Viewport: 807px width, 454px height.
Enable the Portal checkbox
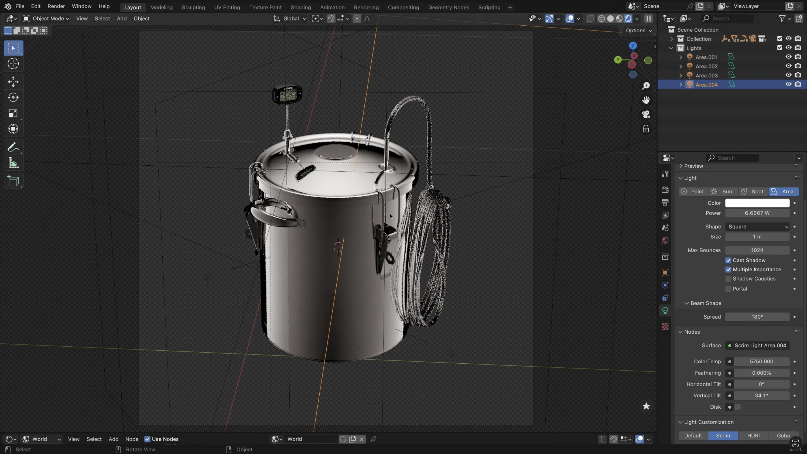pos(728,289)
